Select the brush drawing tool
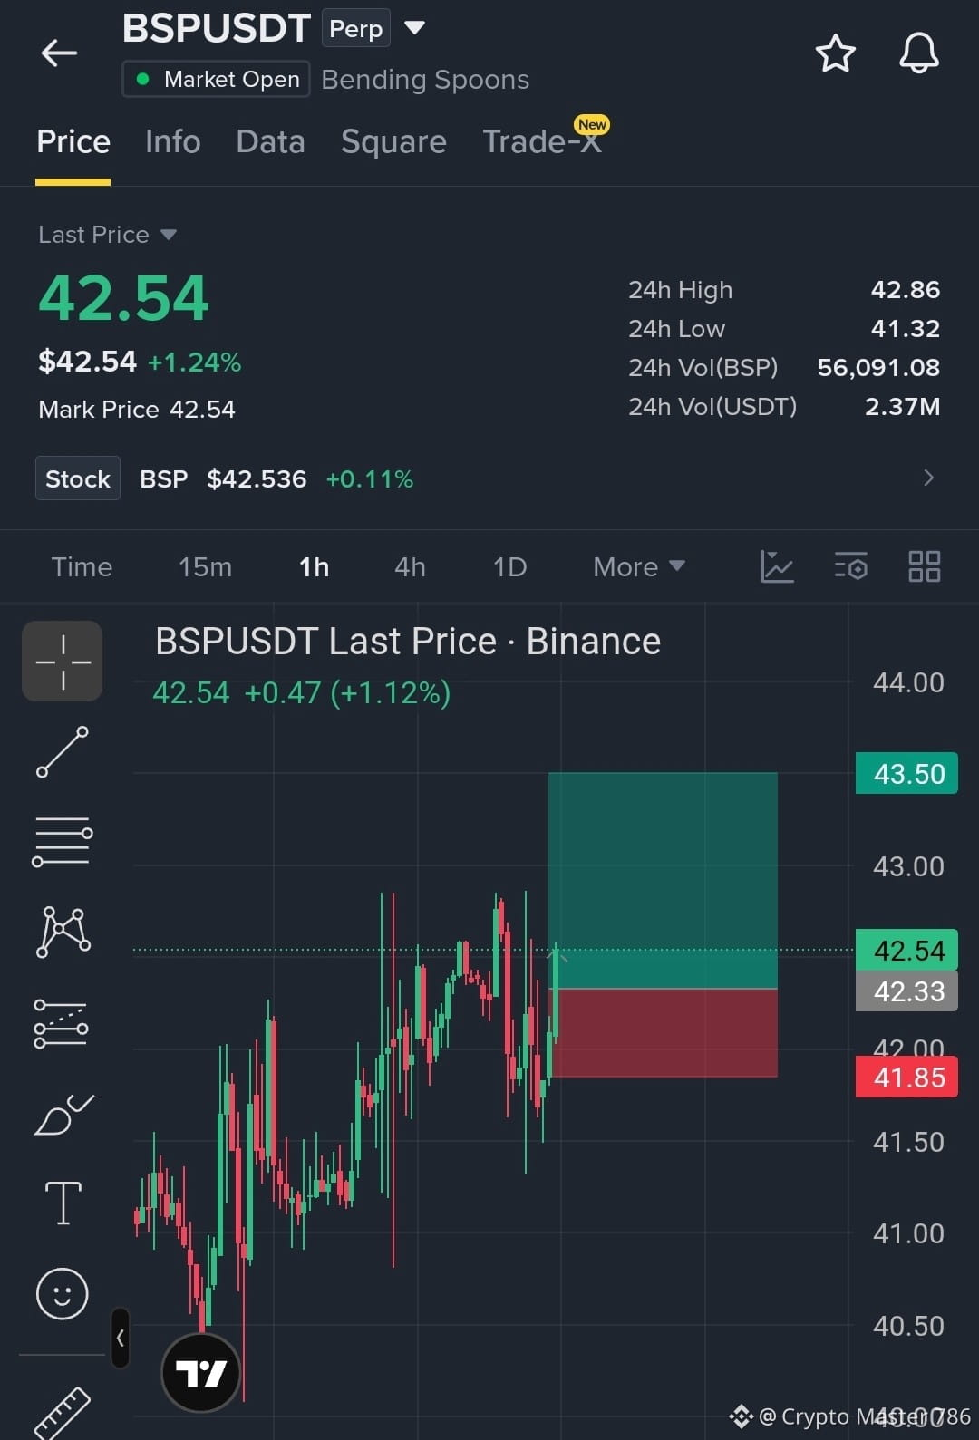 click(63, 1115)
